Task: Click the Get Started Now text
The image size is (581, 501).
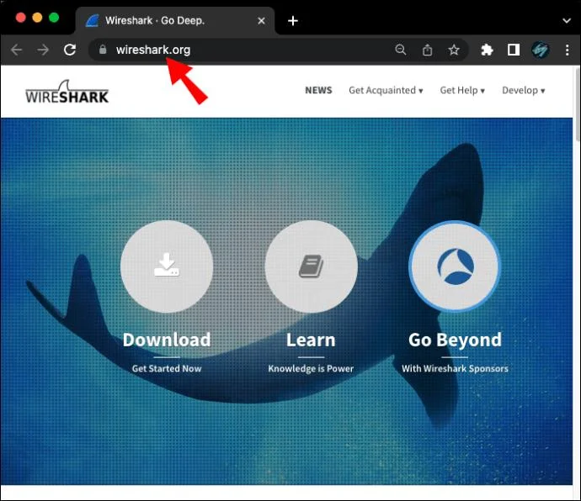Action: pos(167,368)
